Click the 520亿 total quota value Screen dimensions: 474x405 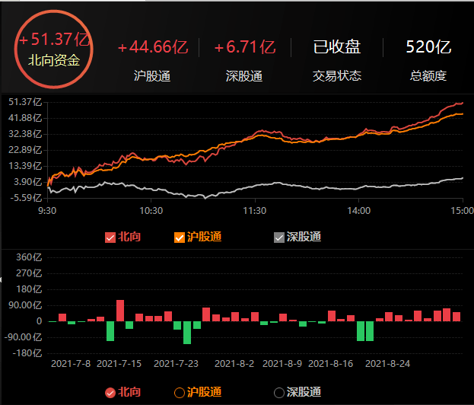[428, 47]
